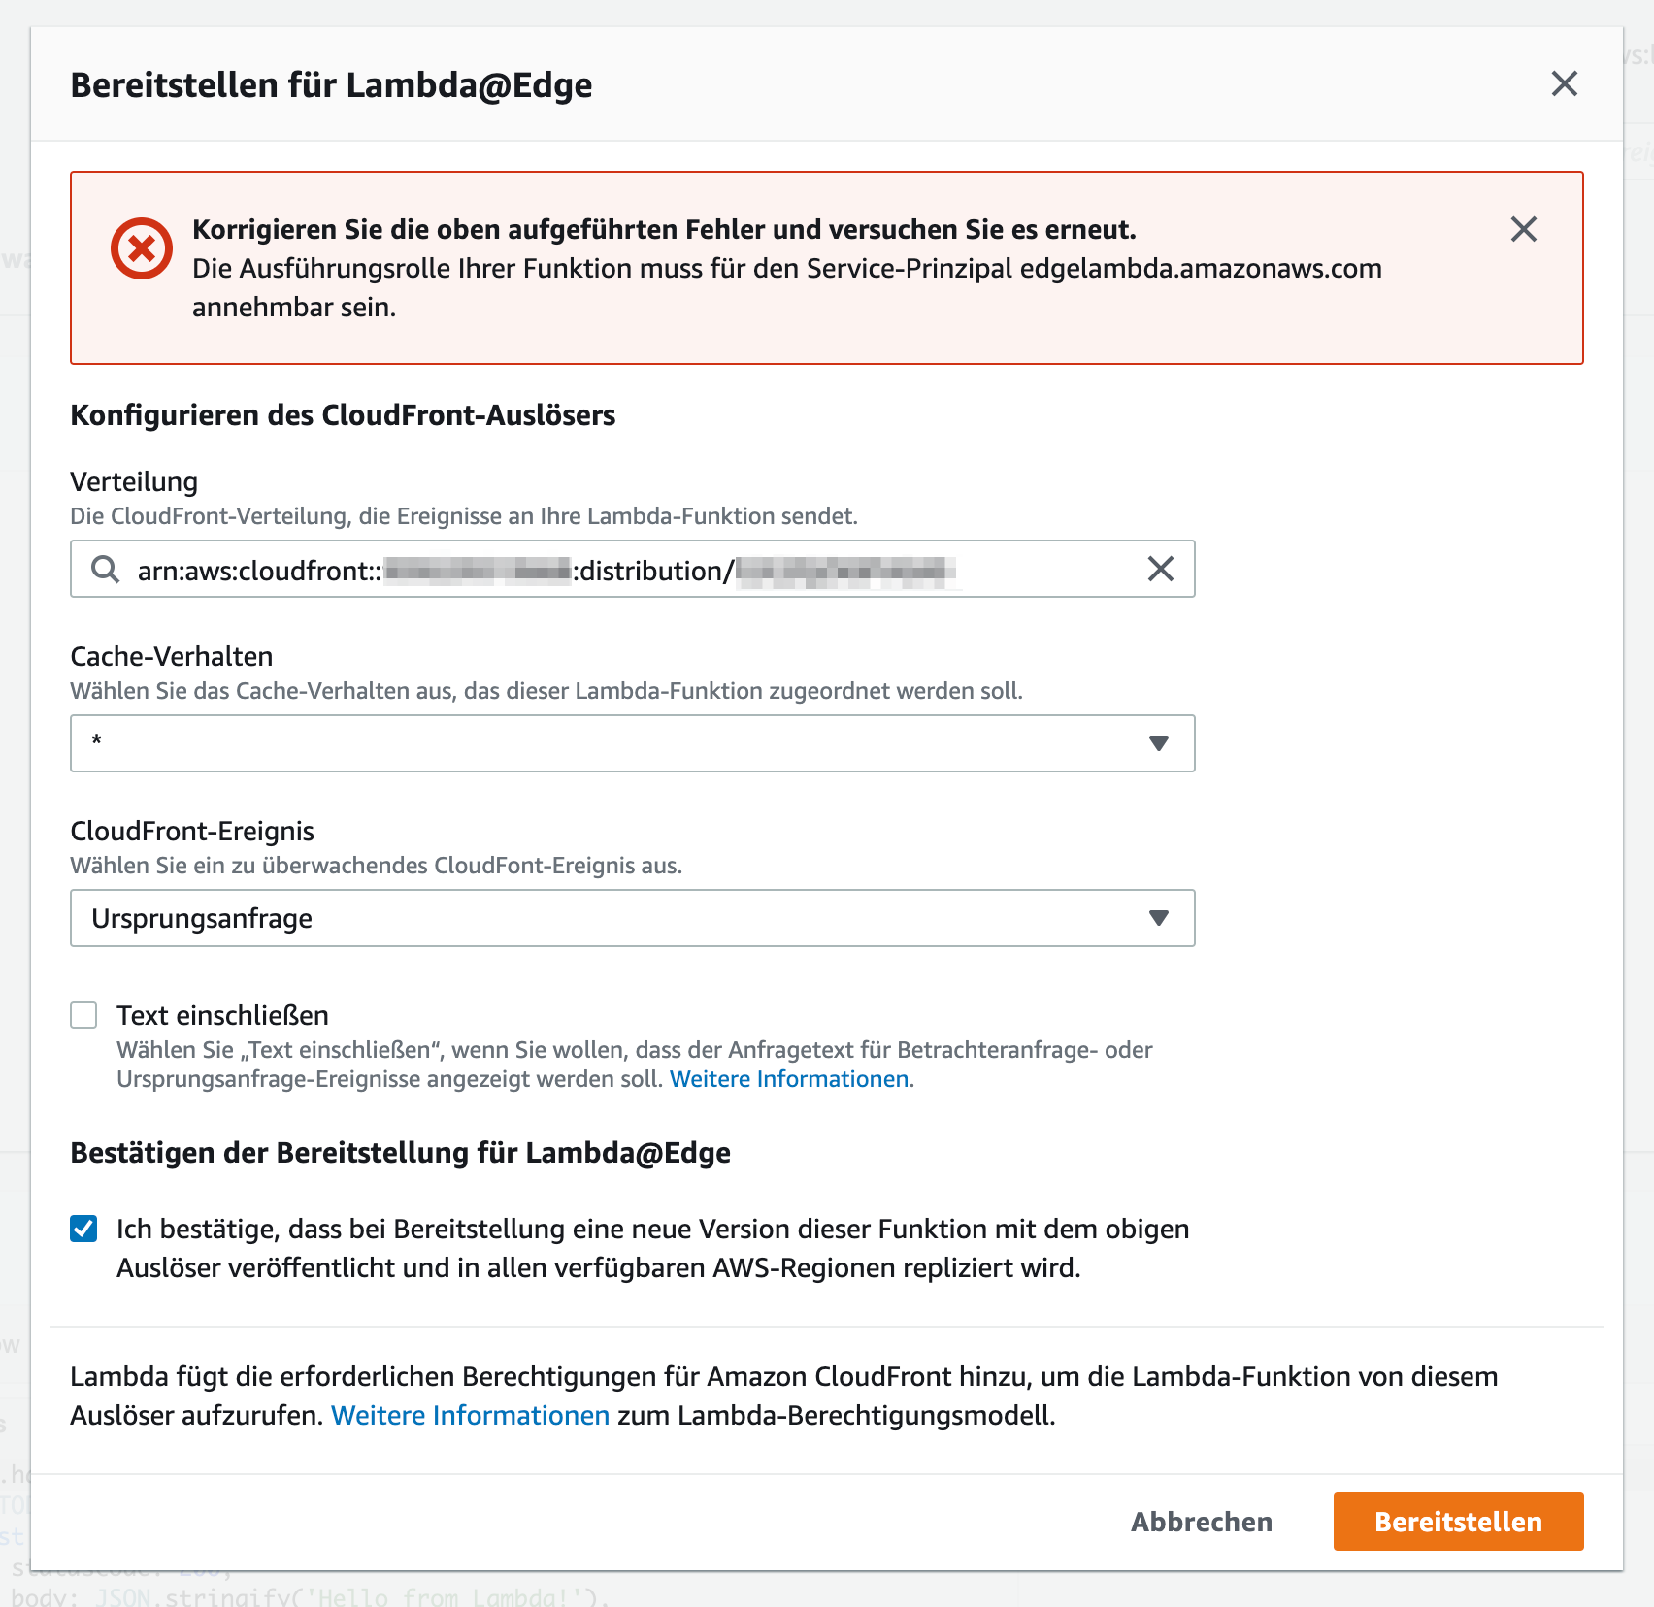This screenshot has height=1607, width=1654.
Task: Enable the Text einschließen checkbox
Action: coord(83,1015)
